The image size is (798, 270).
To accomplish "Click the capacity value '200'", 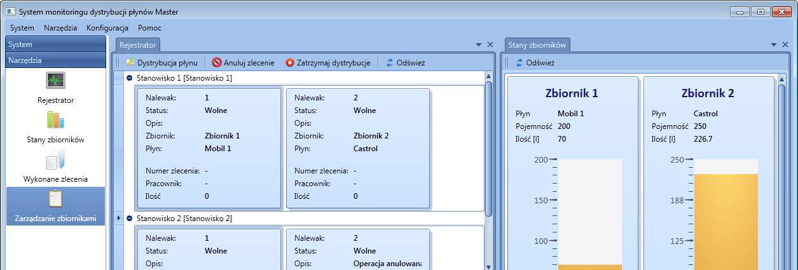I will [564, 126].
